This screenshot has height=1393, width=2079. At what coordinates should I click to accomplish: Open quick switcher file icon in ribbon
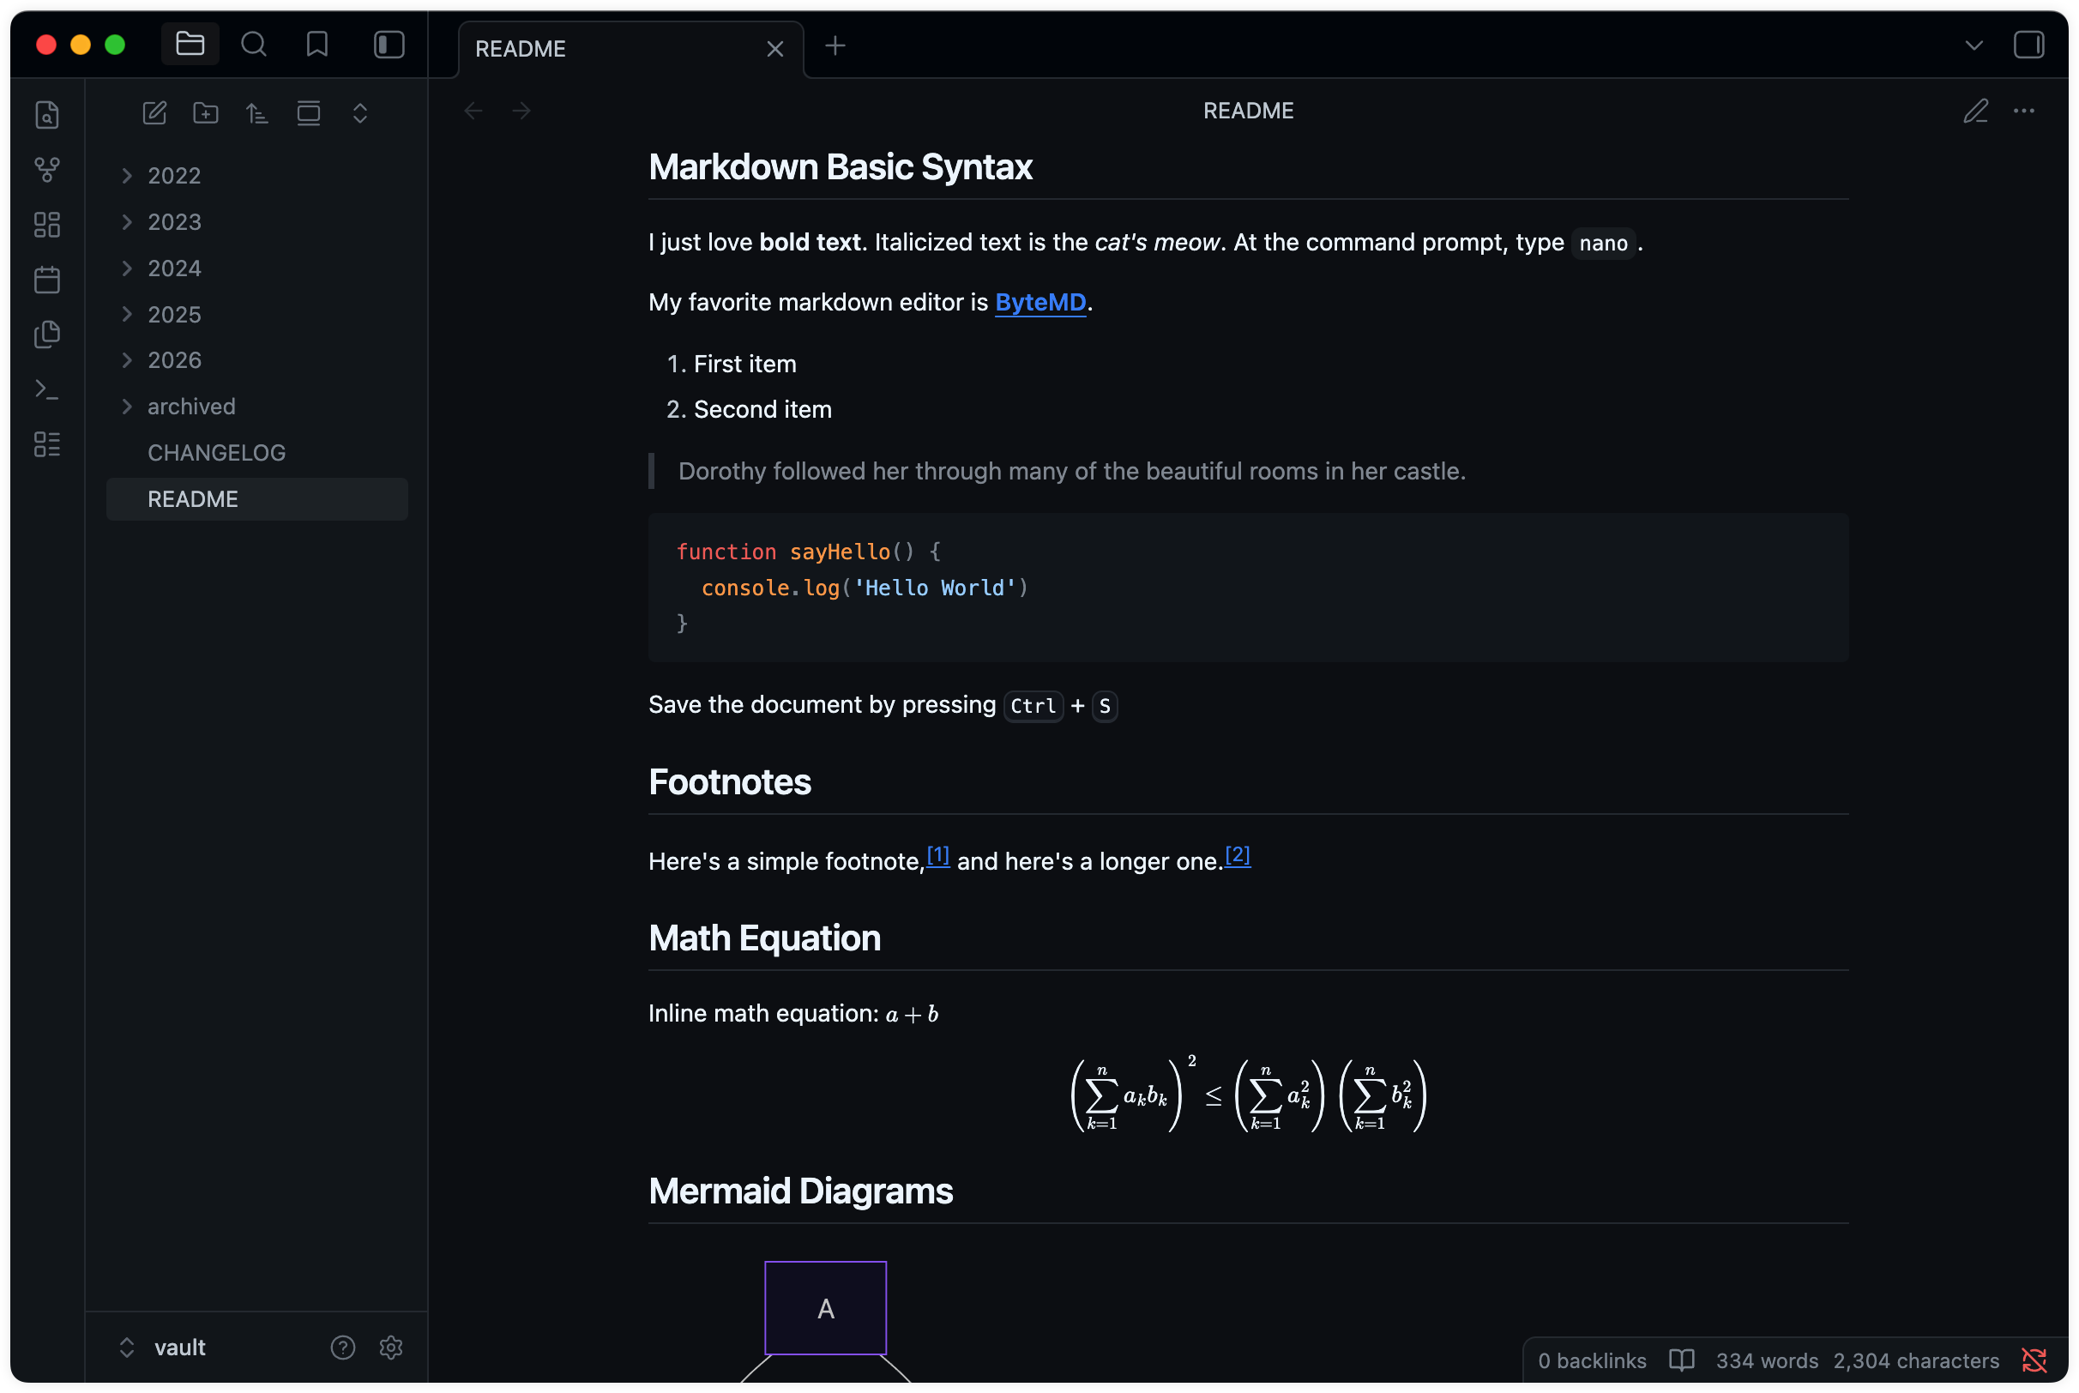pos(47,115)
